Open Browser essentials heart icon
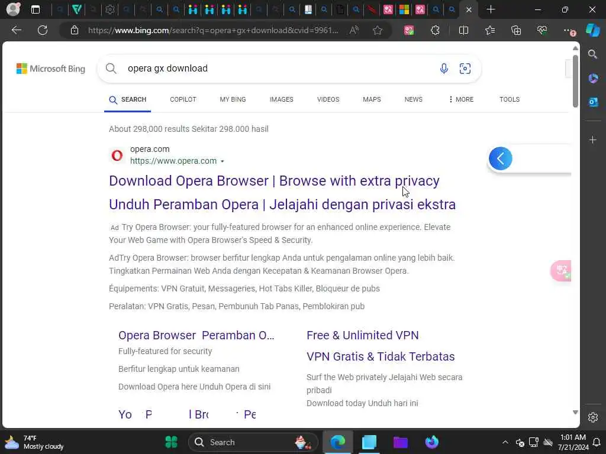606x454 pixels. coord(542,30)
